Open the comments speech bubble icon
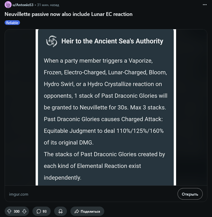The height and width of the screenshot is (217, 212). [39, 211]
